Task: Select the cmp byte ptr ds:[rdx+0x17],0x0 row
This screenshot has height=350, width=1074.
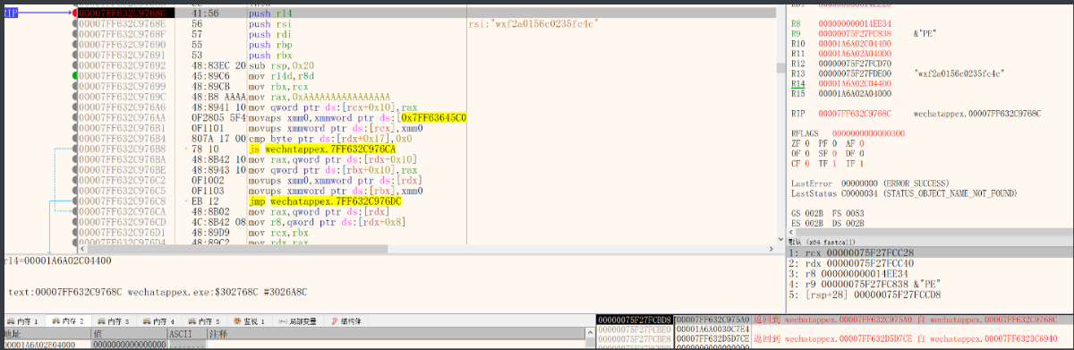Action: (330, 139)
